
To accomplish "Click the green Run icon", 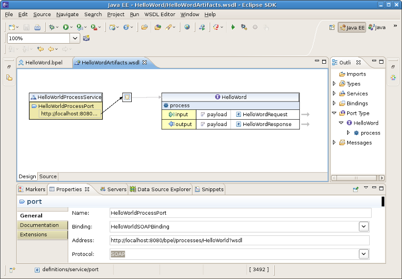I will [x=66, y=27].
